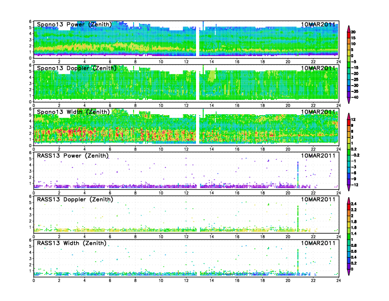Click the vertical streak in RASS13 Power panel
Screen dimensions: 389x301
(298, 175)
